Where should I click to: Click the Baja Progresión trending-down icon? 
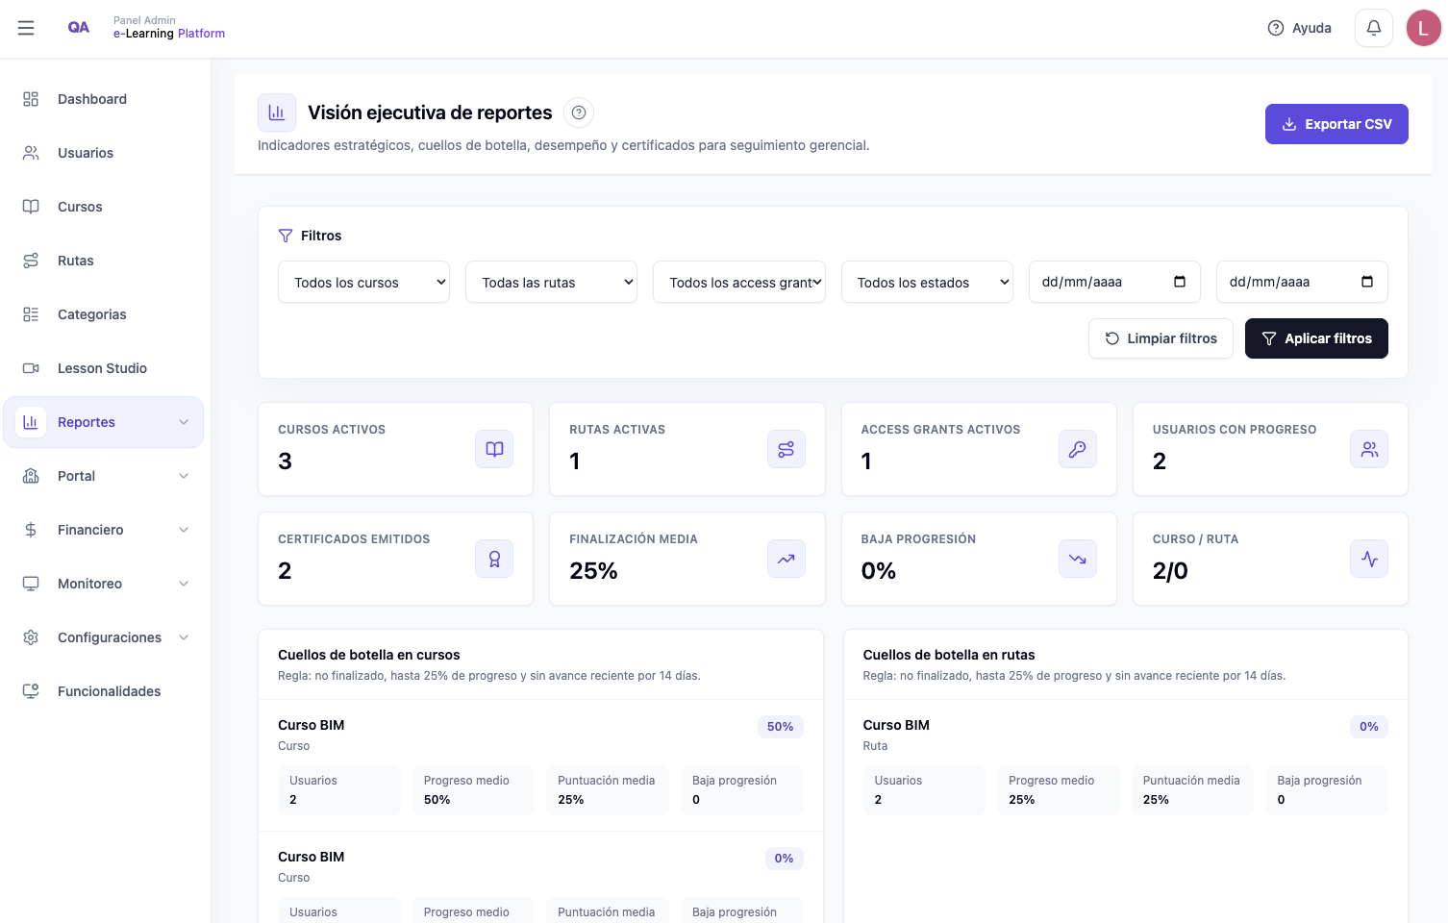click(x=1078, y=559)
